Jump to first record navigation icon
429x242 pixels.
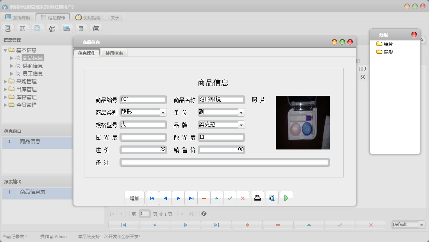coord(152,198)
